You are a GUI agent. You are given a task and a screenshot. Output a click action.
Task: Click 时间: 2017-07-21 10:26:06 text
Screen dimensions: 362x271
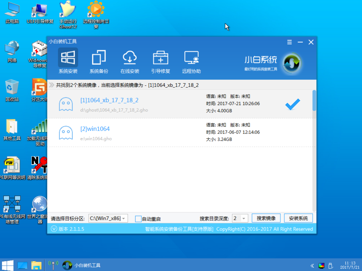coord(233,104)
